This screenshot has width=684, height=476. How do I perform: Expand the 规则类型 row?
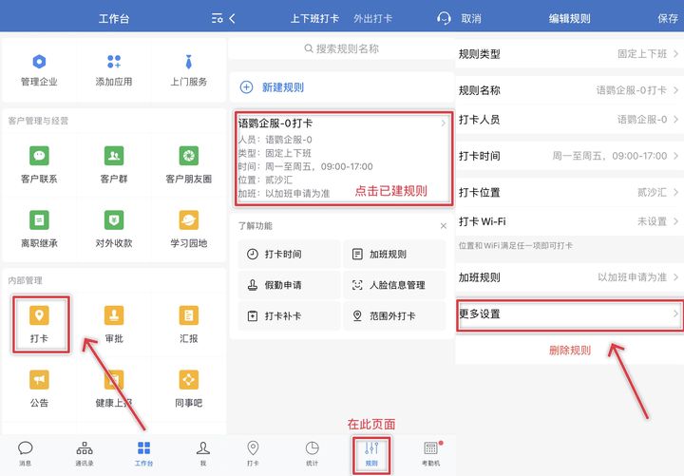pos(569,54)
